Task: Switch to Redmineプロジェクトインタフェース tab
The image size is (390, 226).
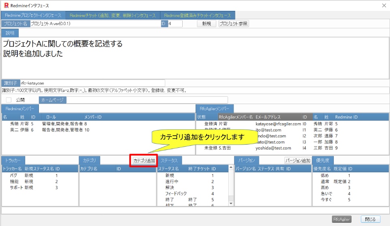Action: click(33, 15)
